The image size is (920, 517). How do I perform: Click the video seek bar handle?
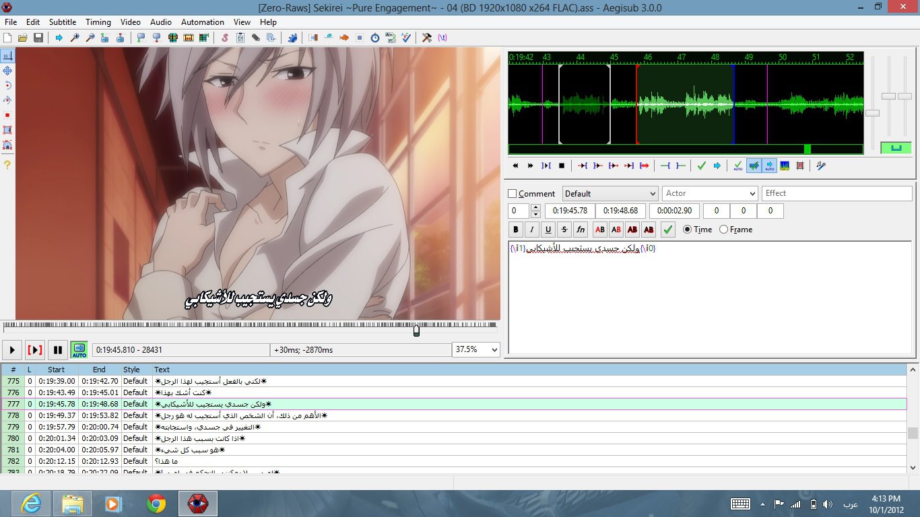coord(416,330)
